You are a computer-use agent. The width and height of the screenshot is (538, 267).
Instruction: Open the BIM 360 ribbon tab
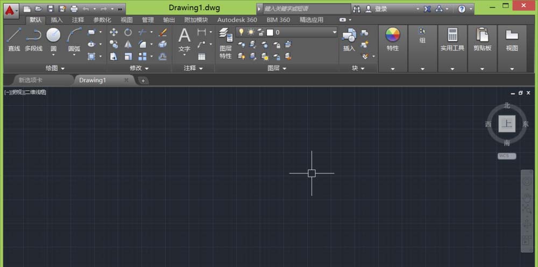(x=278, y=20)
